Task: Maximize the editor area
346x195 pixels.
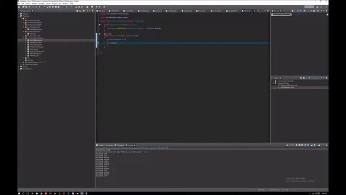Action: pyautogui.click(x=268, y=11)
